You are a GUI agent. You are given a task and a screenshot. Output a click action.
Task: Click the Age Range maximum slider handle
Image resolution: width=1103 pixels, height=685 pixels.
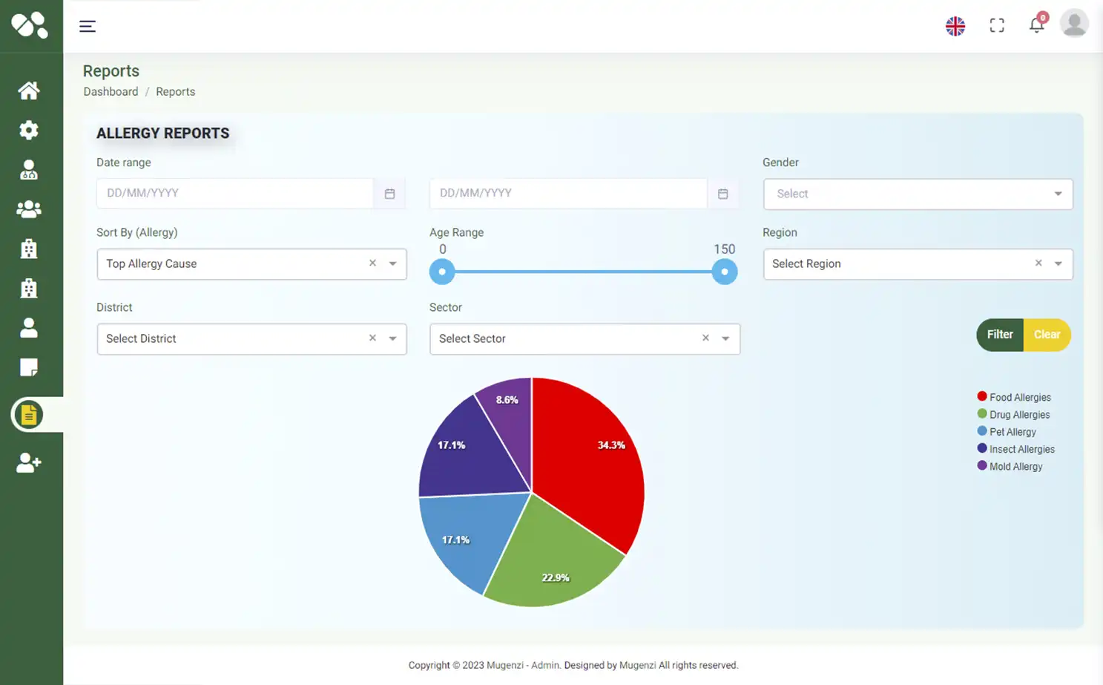click(x=725, y=272)
